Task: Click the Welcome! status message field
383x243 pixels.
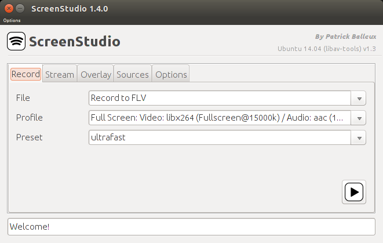Action: pos(191,227)
